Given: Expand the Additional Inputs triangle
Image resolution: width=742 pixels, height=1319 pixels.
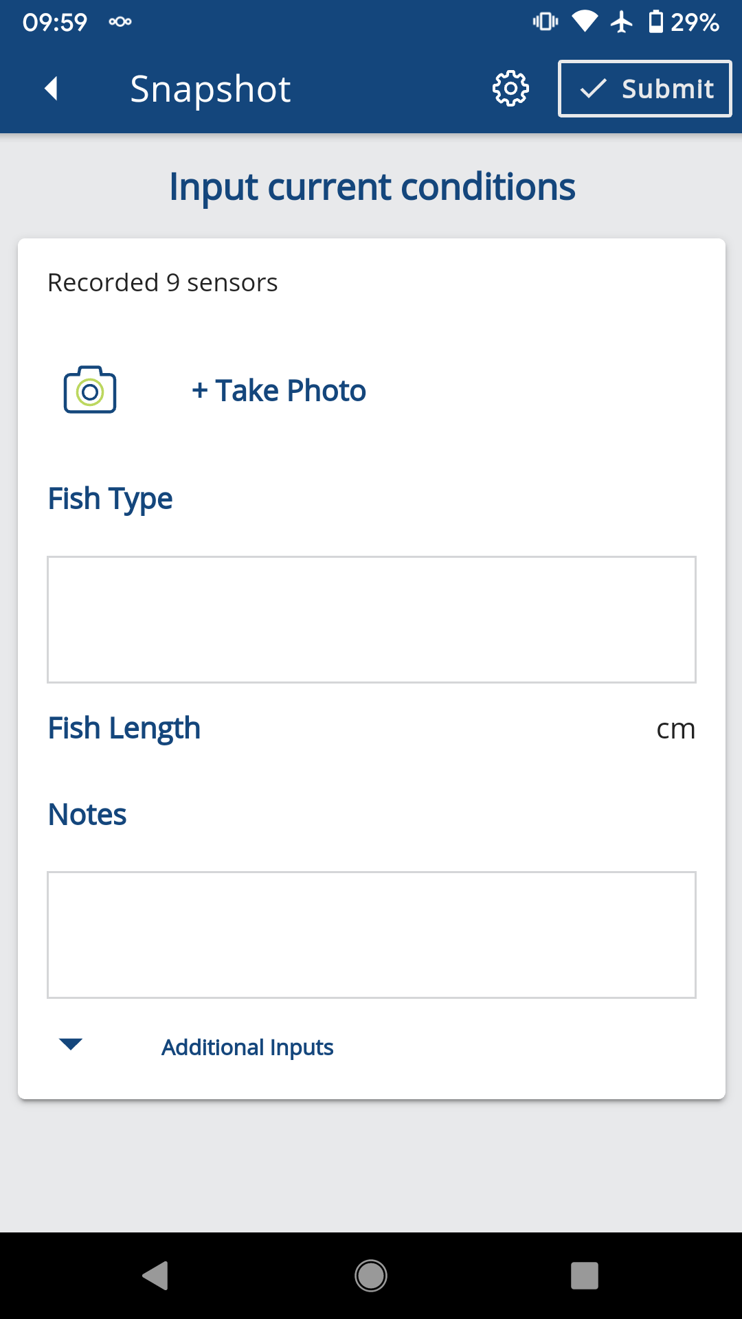Looking at the screenshot, I should coord(71,1044).
